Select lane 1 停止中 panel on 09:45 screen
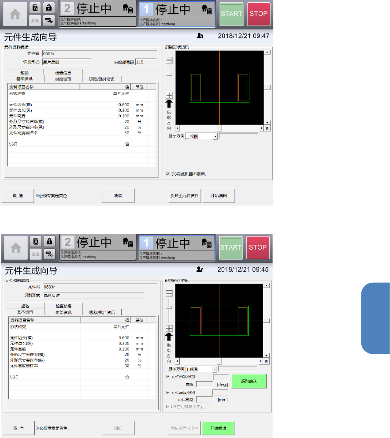The width and height of the screenshot is (390, 438). 177,248
